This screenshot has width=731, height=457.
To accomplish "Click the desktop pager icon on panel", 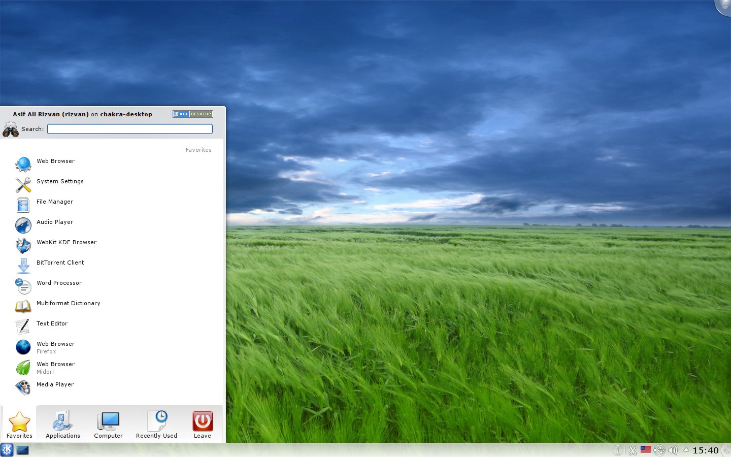I will [22, 450].
